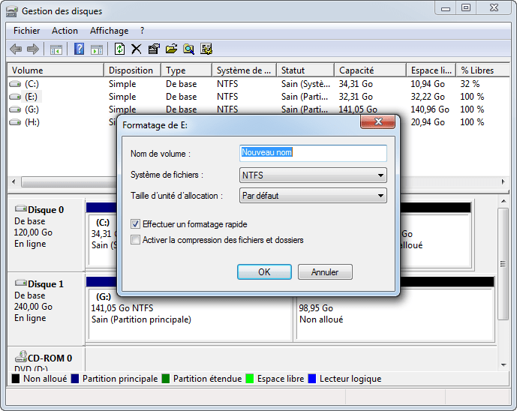The image size is (517, 411).
Task: Click the green Partition étendue legend swatch
Action: point(166,379)
